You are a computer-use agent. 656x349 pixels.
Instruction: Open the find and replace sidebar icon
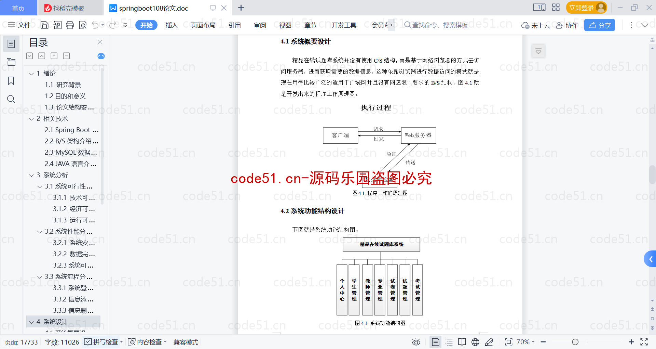coord(11,99)
